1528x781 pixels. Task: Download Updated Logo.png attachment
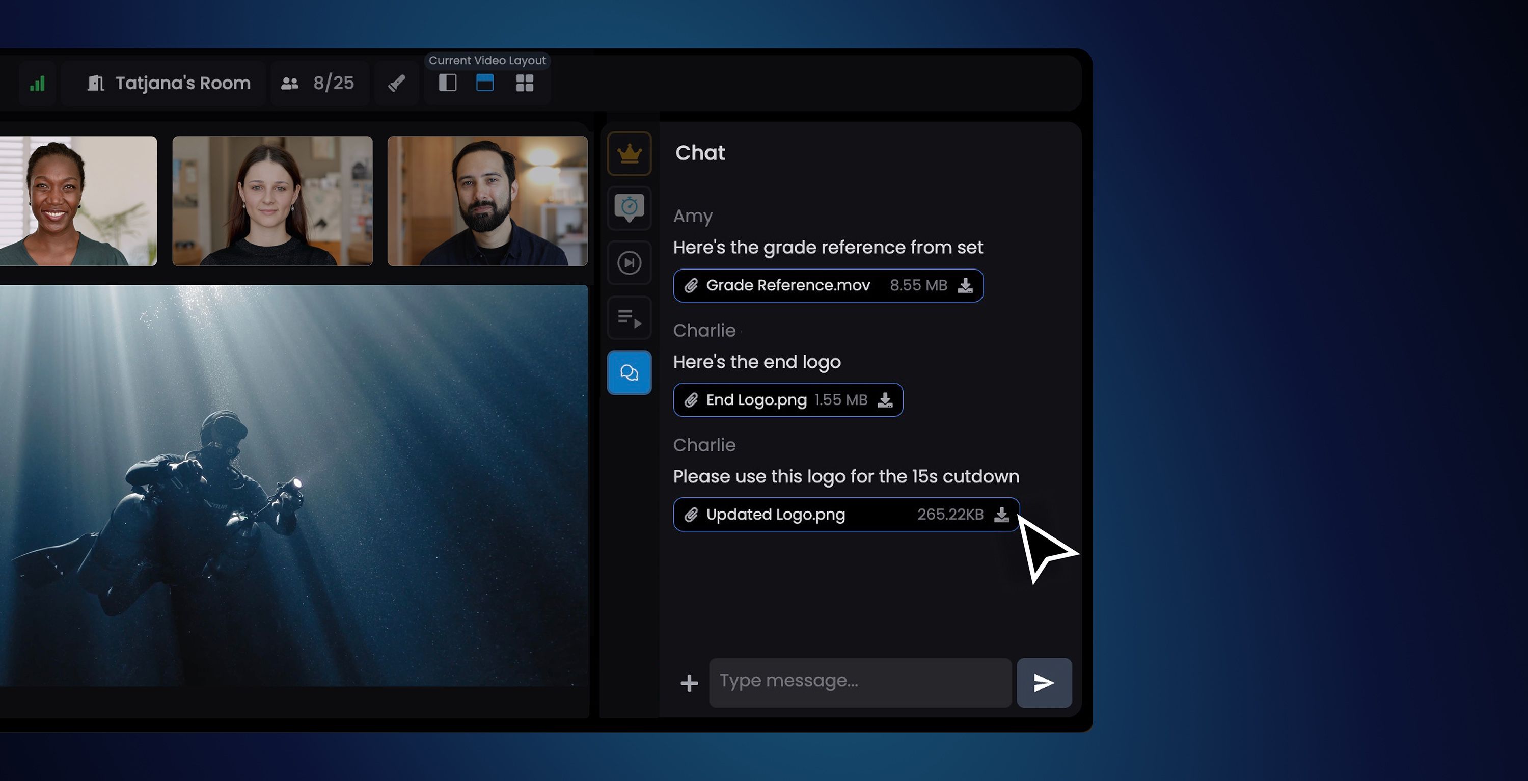click(x=1001, y=515)
